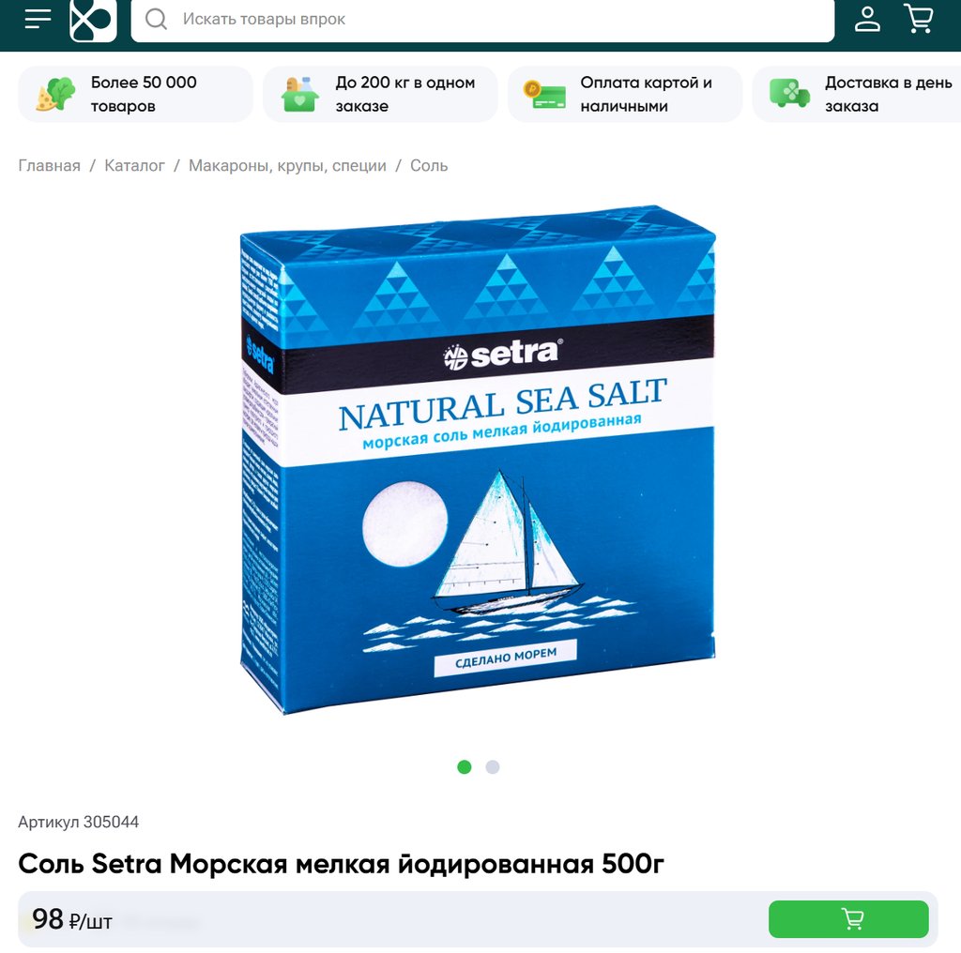Click the До 200 кг в одном заказе banner

pos(380,94)
